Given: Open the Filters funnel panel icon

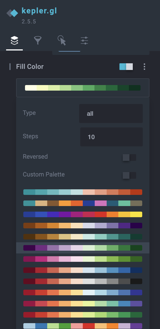Looking at the screenshot, I should (x=38, y=40).
